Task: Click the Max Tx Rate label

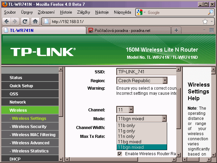Action: point(93,137)
